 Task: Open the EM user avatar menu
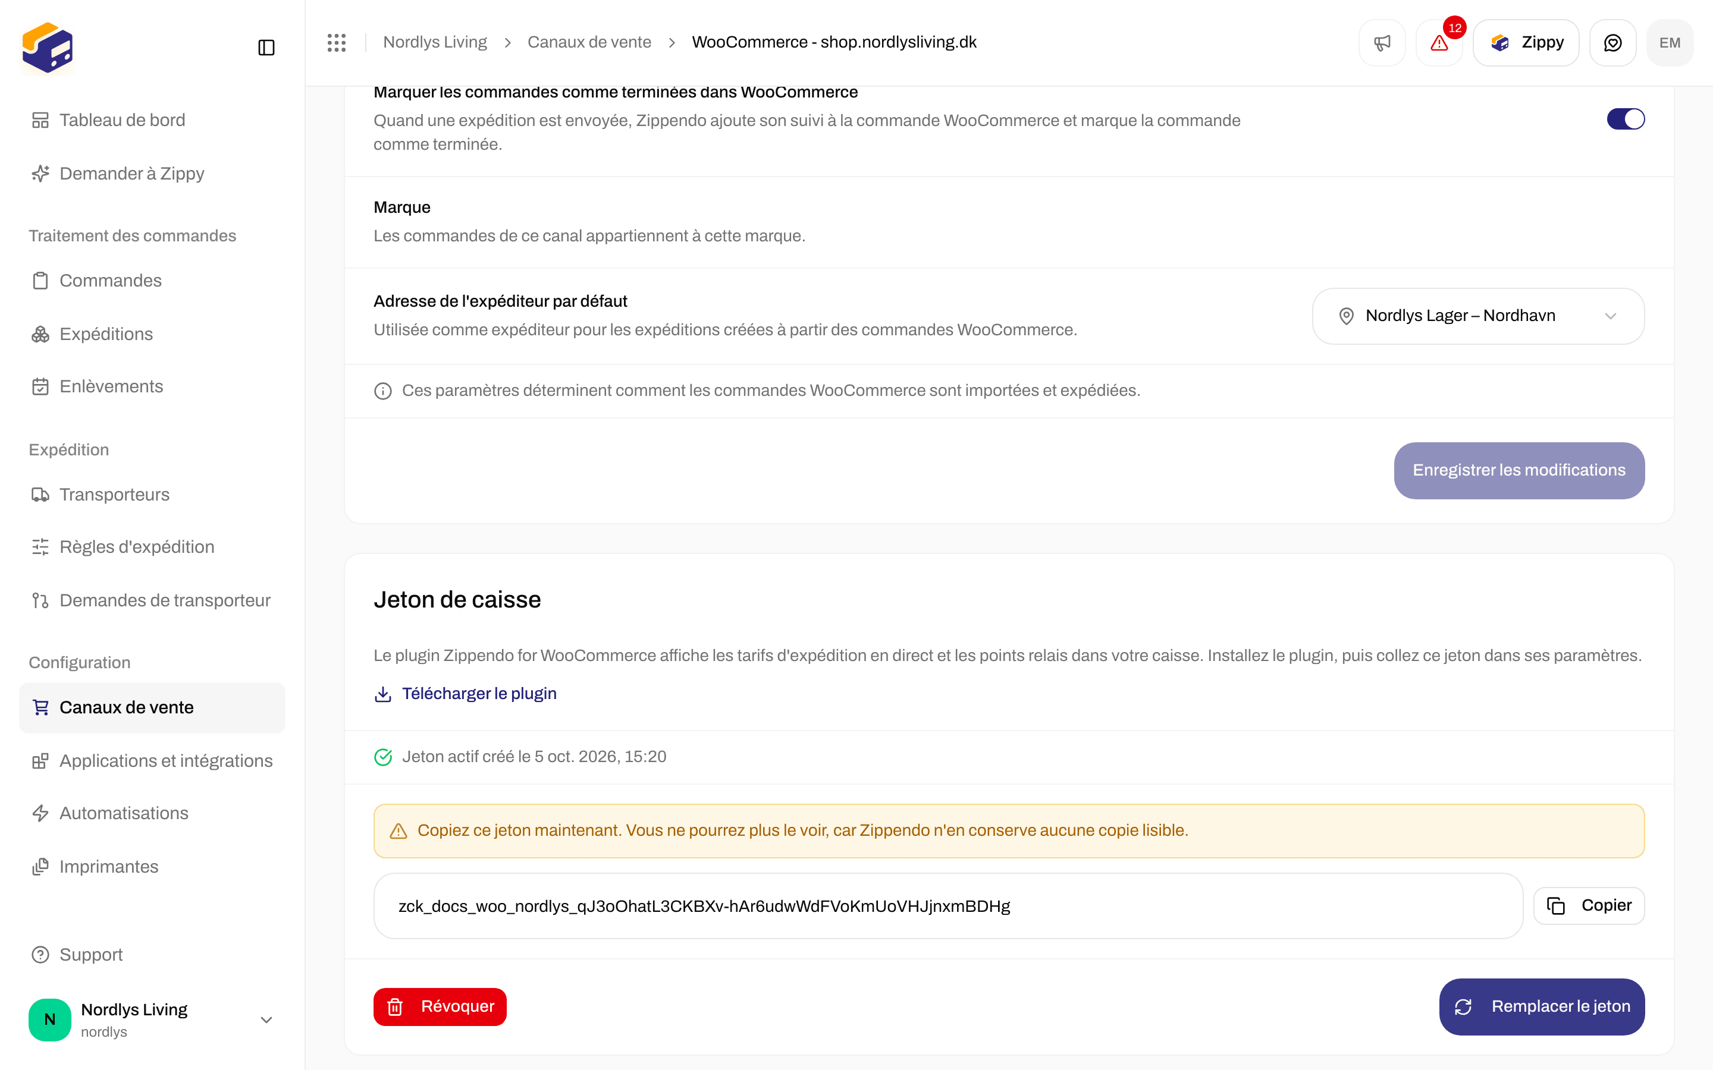pyautogui.click(x=1670, y=42)
